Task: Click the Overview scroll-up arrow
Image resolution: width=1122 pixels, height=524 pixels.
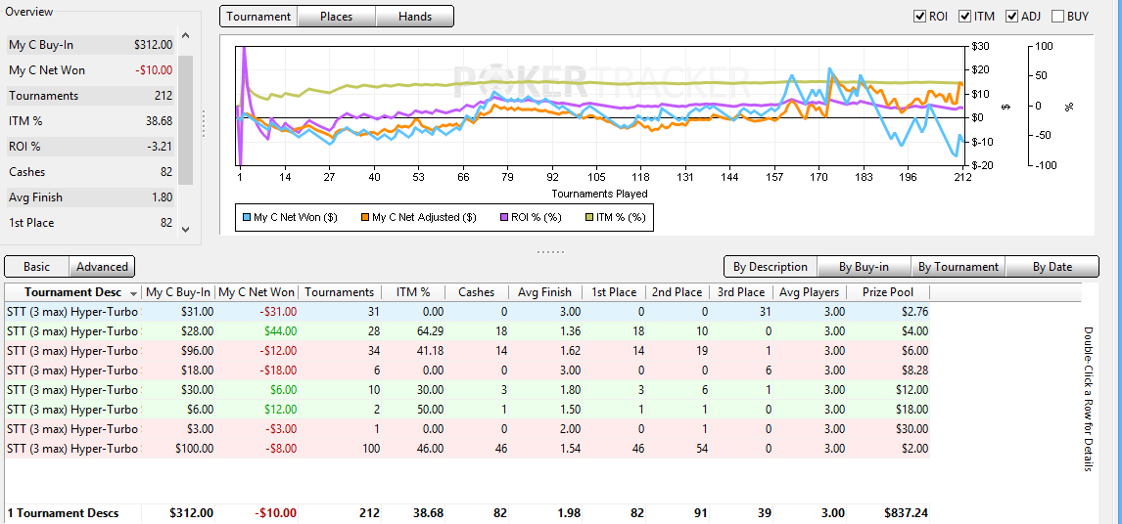Action: pos(186,35)
